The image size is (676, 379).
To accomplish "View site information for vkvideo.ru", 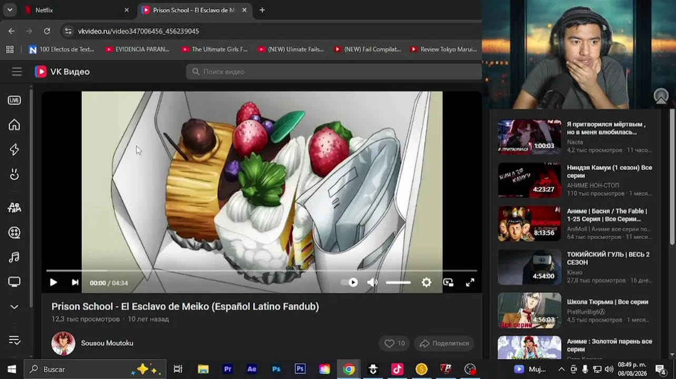I will click(68, 31).
